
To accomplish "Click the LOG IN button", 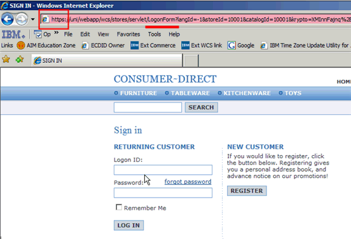I will tap(128, 226).
